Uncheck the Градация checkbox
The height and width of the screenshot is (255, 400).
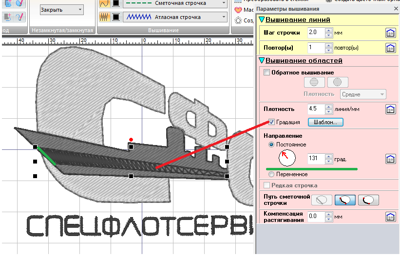(271, 122)
